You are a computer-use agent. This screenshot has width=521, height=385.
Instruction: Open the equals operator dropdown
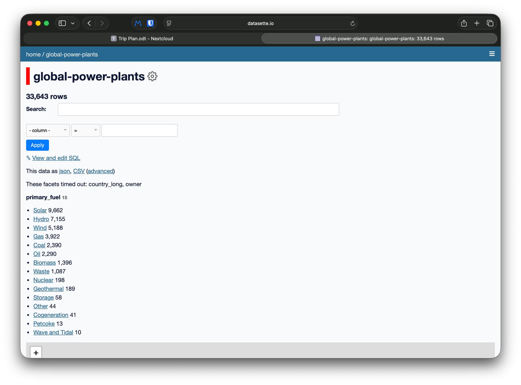coord(85,130)
